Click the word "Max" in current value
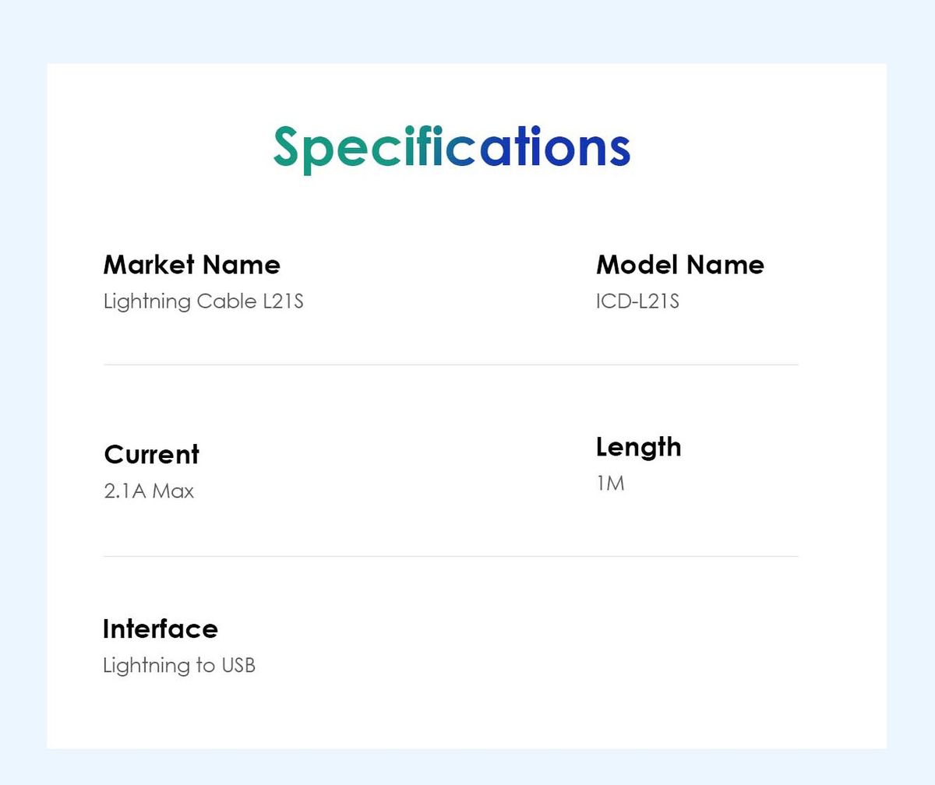This screenshot has height=785, width=935. (x=173, y=491)
